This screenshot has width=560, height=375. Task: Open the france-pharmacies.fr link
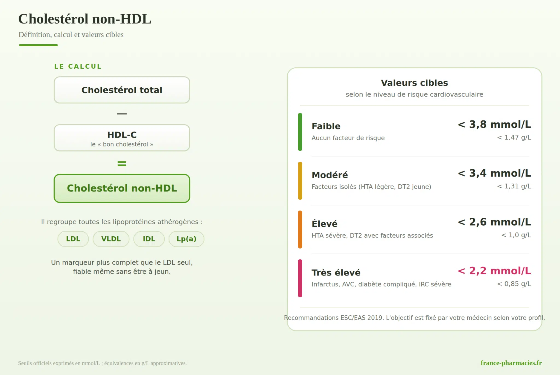coord(511,363)
